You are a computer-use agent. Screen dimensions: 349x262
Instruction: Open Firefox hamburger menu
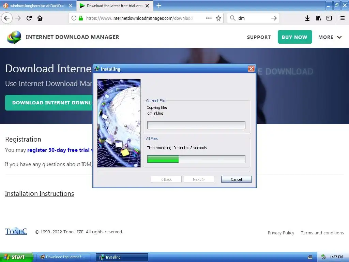pyautogui.click(x=343, y=18)
